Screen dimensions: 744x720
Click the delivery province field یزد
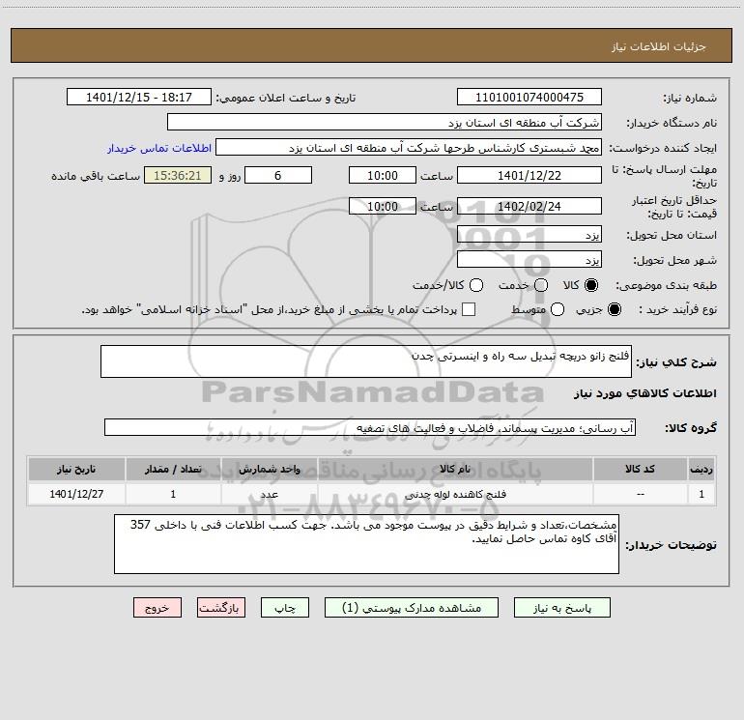click(529, 234)
